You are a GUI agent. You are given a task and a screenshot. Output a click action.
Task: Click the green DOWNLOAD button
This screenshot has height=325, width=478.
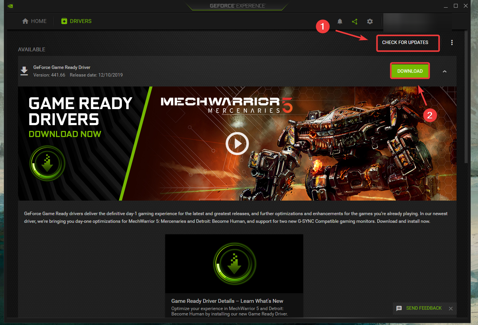click(410, 71)
